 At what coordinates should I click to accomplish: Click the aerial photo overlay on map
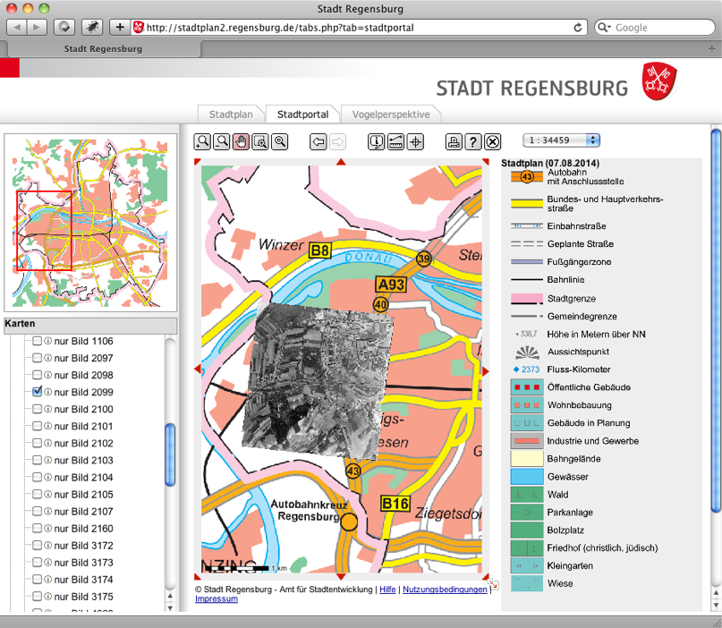(318, 381)
